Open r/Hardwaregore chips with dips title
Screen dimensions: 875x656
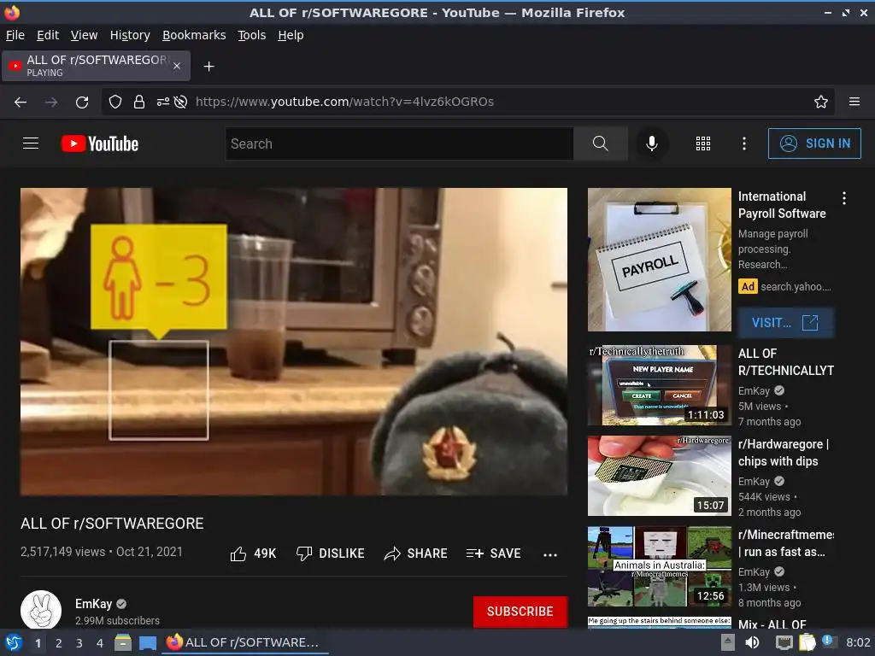click(784, 453)
